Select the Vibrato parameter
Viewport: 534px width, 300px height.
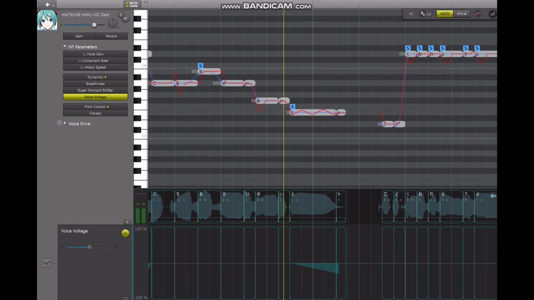pos(95,113)
